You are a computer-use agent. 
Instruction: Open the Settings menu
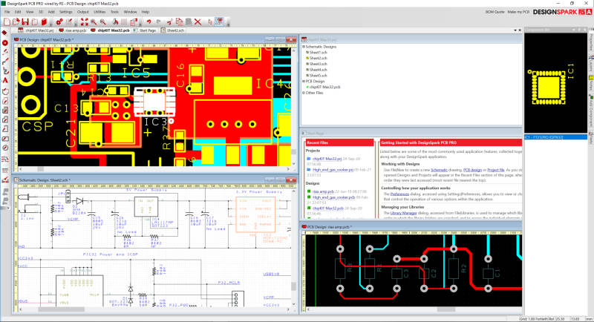66,13
